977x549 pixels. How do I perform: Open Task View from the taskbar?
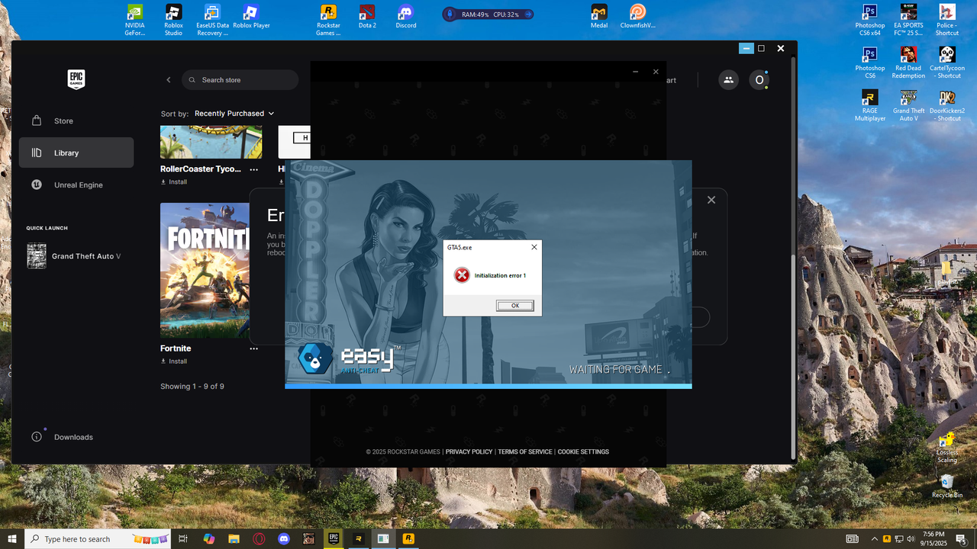click(x=183, y=538)
